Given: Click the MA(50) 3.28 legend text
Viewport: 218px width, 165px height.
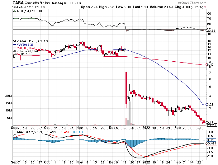Looking at the screenshot, I should pyautogui.click(x=25, y=45).
